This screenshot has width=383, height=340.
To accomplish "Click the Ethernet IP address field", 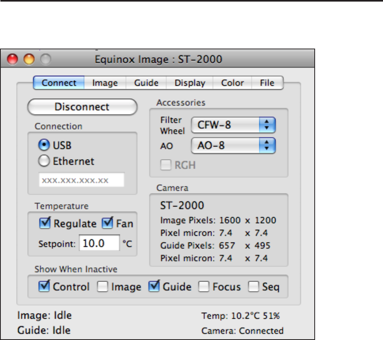I will pyautogui.click(x=81, y=180).
